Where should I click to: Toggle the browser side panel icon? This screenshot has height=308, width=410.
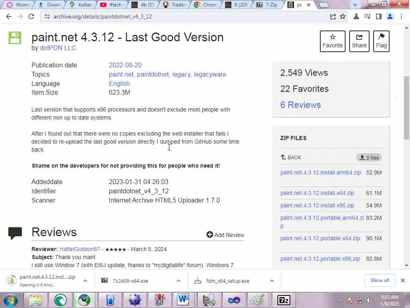pos(378,16)
